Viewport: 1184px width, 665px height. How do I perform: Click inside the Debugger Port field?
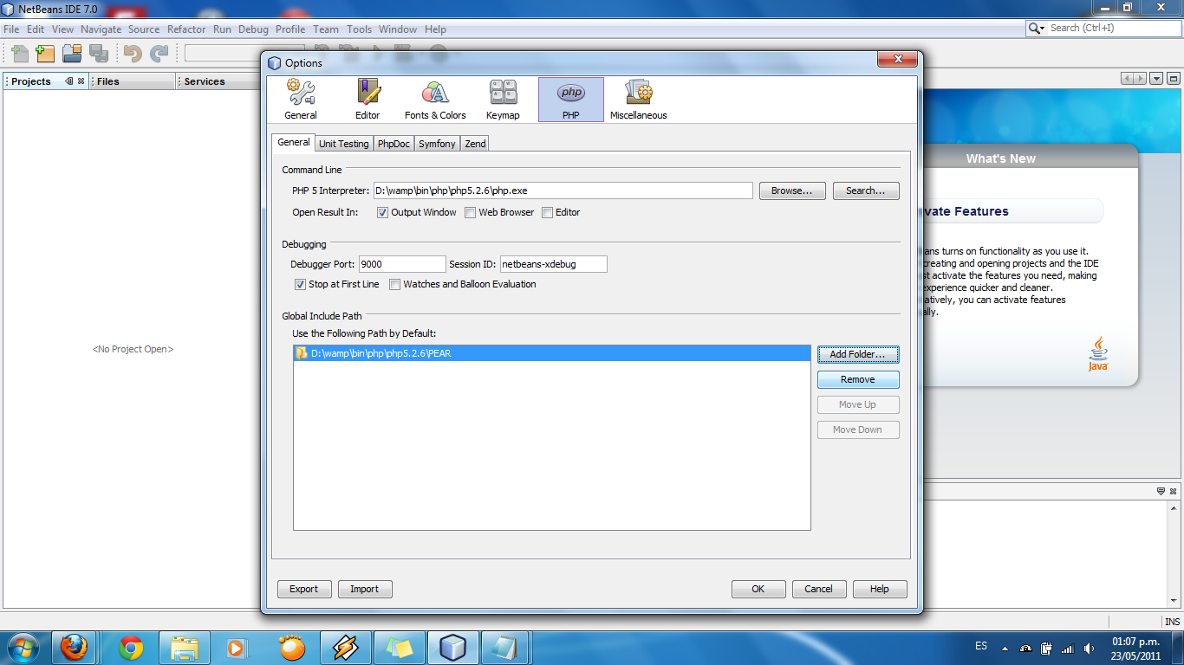pyautogui.click(x=401, y=263)
